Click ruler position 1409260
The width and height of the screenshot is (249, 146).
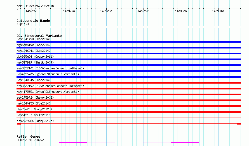[x=31, y=11]
